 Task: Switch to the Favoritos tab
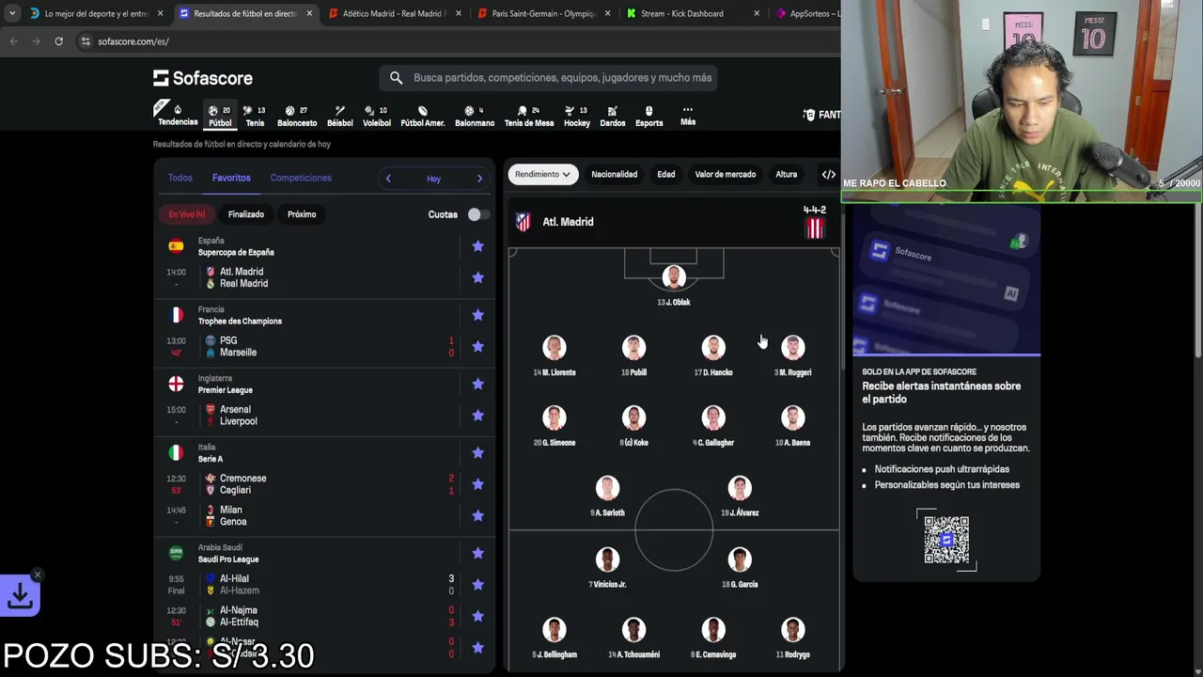coord(231,178)
